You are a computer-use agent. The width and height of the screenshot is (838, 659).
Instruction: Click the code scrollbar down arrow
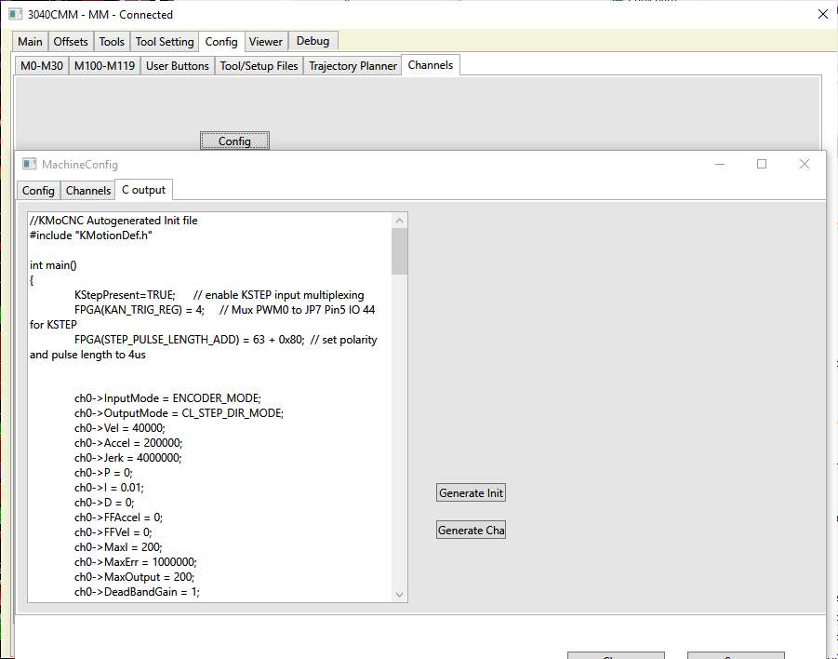coord(400,595)
